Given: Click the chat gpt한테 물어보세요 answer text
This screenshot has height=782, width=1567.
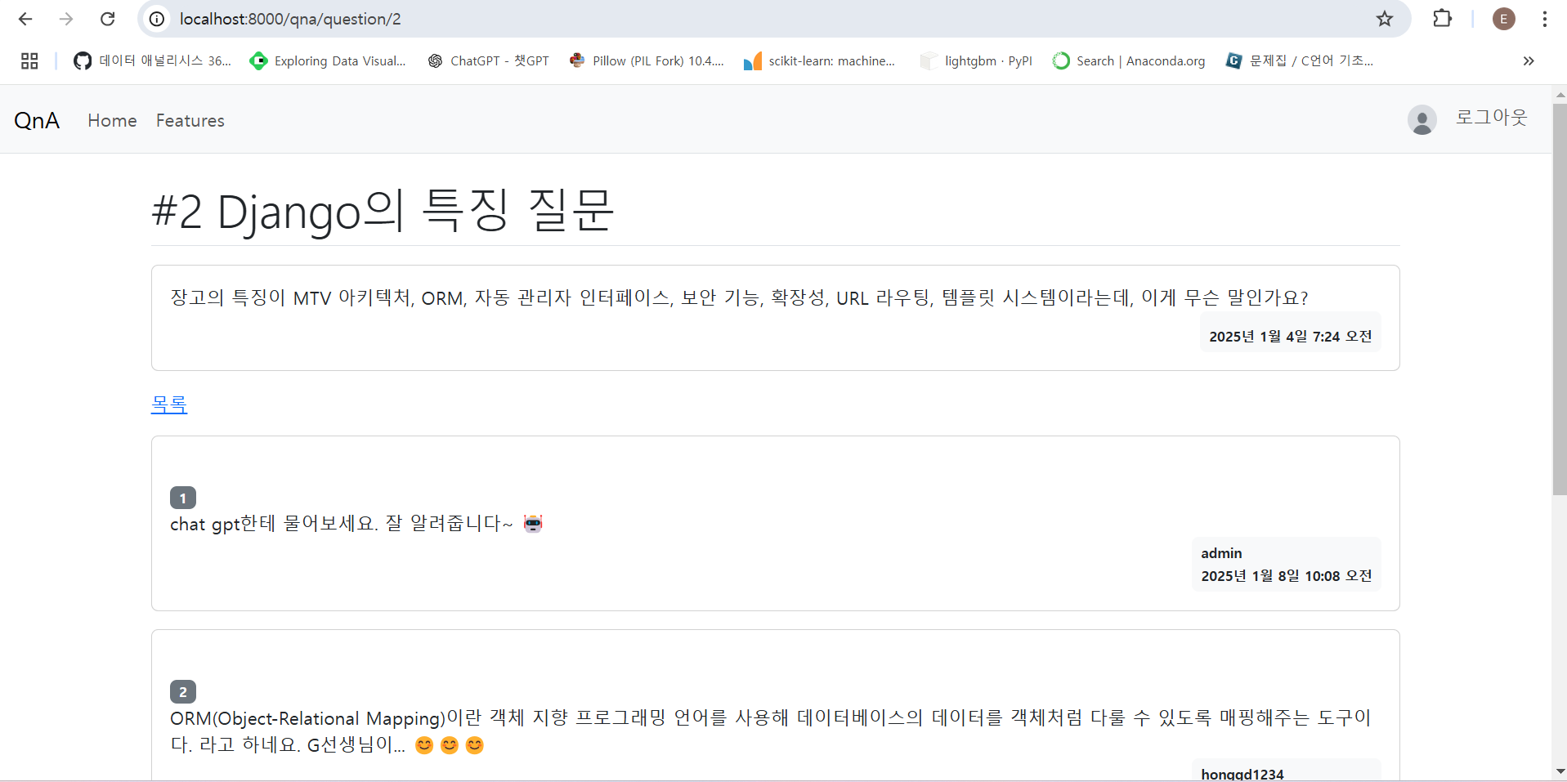Looking at the screenshot, I should pyautogui.click(x=342, y=524).
